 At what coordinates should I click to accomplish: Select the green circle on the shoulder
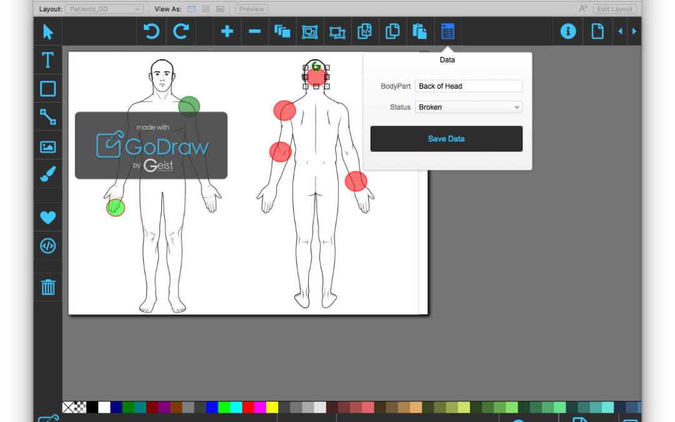(x=189, y=106)
